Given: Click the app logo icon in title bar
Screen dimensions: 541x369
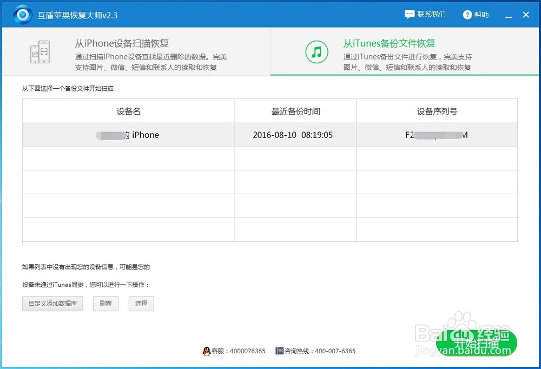Looking at the screenshot, I should coord(23,15).
